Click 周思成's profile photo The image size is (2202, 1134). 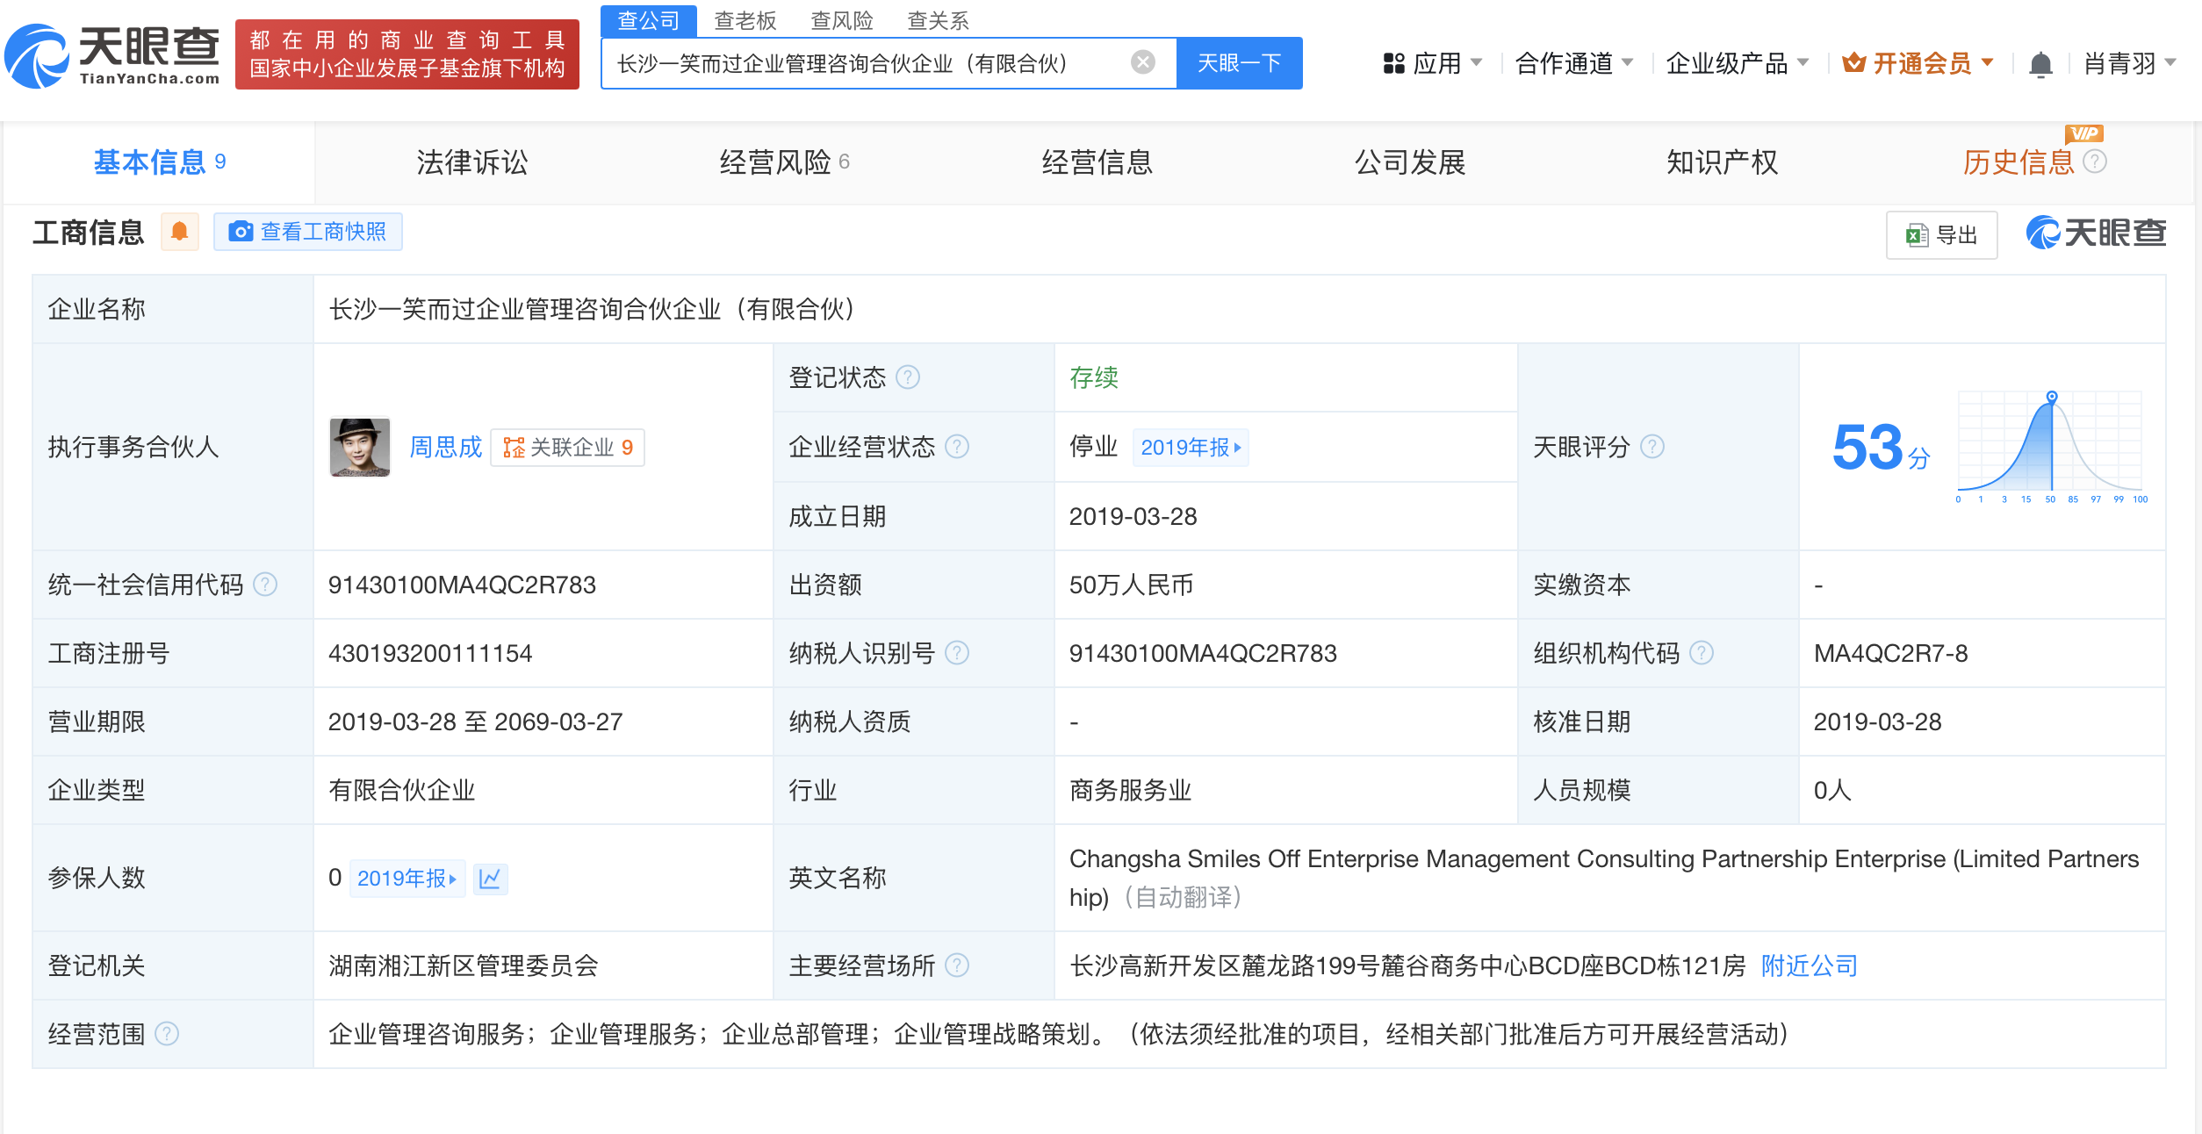pyautogui.click(x=360, y=447)
